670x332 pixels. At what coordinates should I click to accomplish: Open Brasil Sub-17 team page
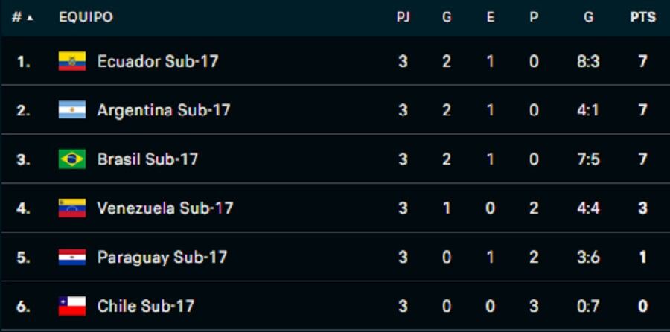point(147,159)
